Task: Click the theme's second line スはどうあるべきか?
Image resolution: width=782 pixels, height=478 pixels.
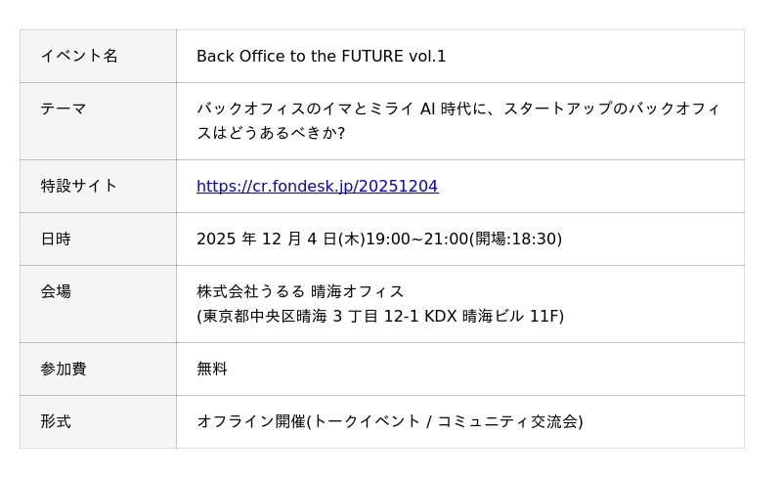Action: click(x=271, y=133)
